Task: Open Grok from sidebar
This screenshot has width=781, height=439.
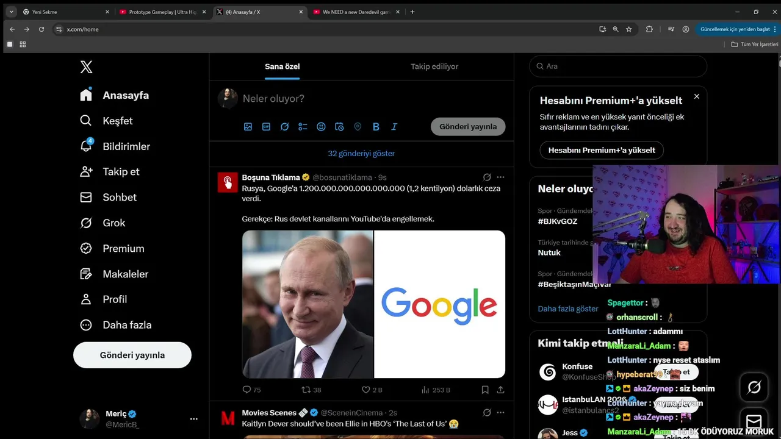Action: pos(103,223)
